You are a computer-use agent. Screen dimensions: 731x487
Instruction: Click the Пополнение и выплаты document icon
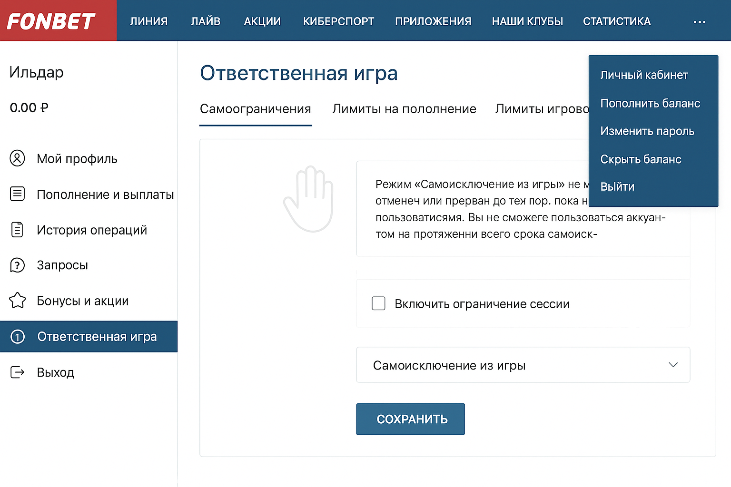pos(18,194)
